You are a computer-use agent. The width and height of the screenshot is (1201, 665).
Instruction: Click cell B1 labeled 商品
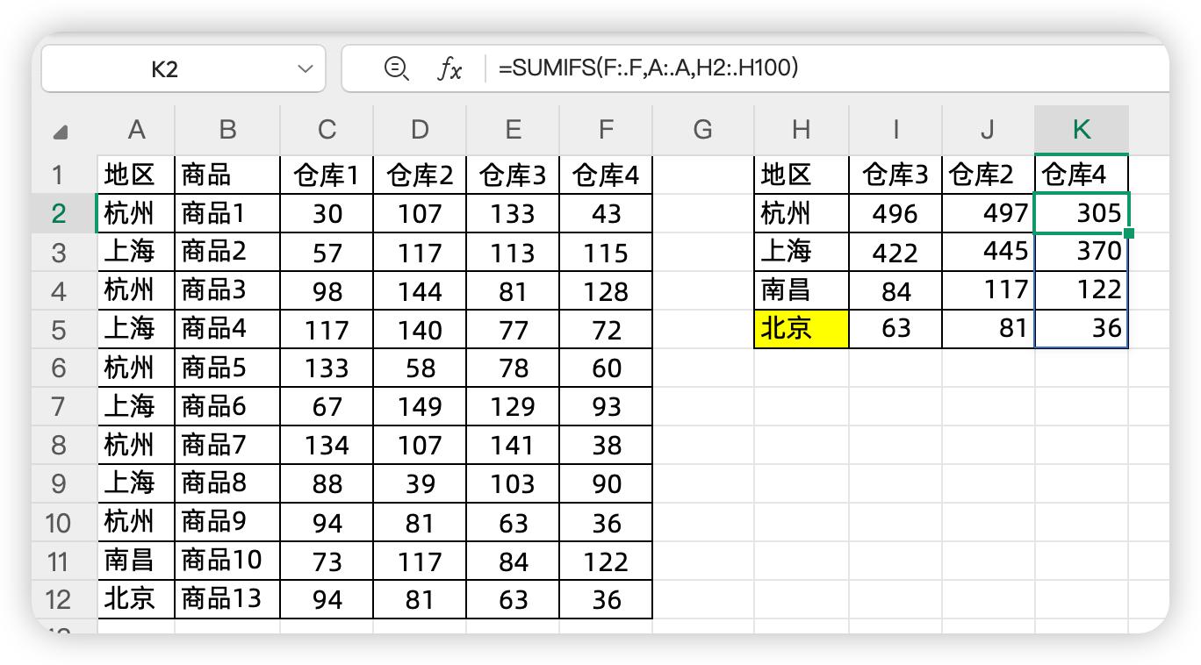pyautogui.click(x=227, y=175)
